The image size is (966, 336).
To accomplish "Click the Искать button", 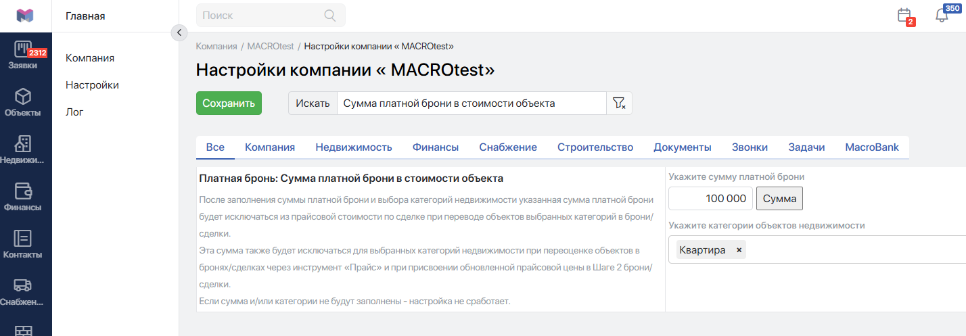I will click(x=313, y=103).
